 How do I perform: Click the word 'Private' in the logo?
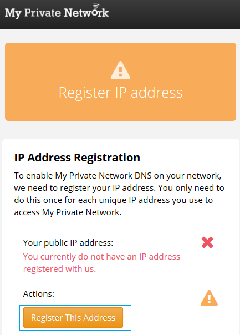pyautogui.click(x=43, y=13)
